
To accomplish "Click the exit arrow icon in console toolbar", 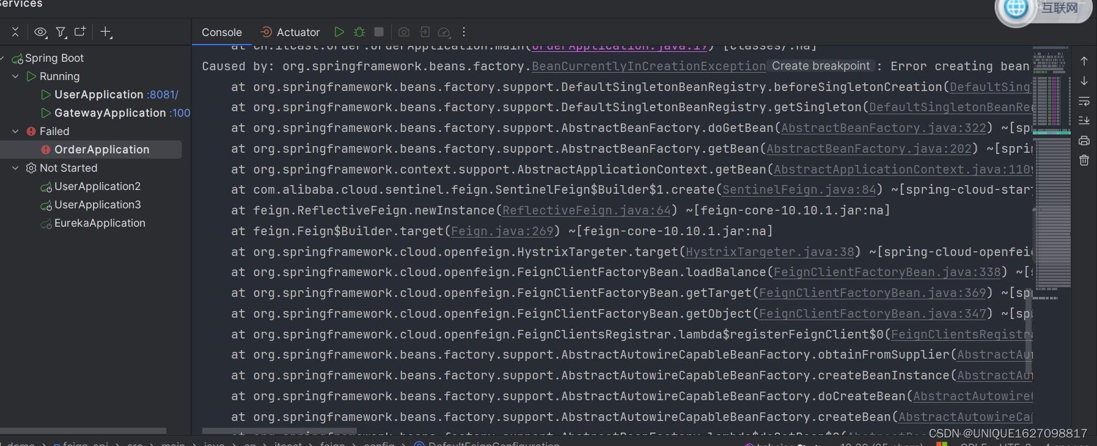I will [424, 32].
